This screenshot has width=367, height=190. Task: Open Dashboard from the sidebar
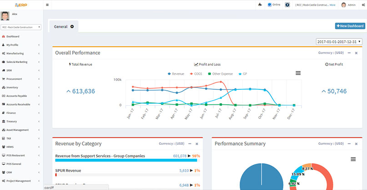(21, 36)
